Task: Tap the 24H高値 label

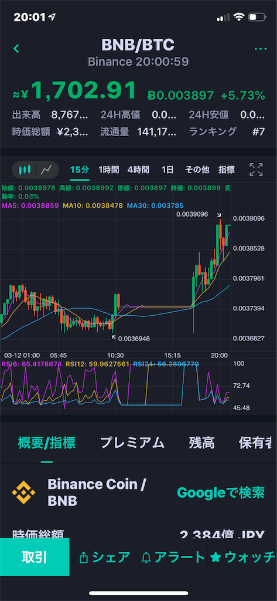Action: 121,114
